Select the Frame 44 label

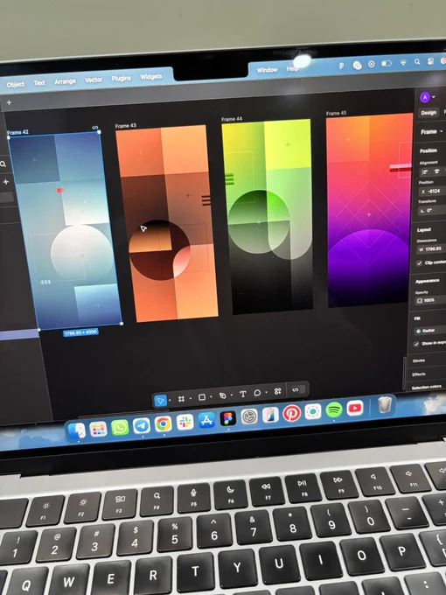pyautogui.click(x=232, y=119)
